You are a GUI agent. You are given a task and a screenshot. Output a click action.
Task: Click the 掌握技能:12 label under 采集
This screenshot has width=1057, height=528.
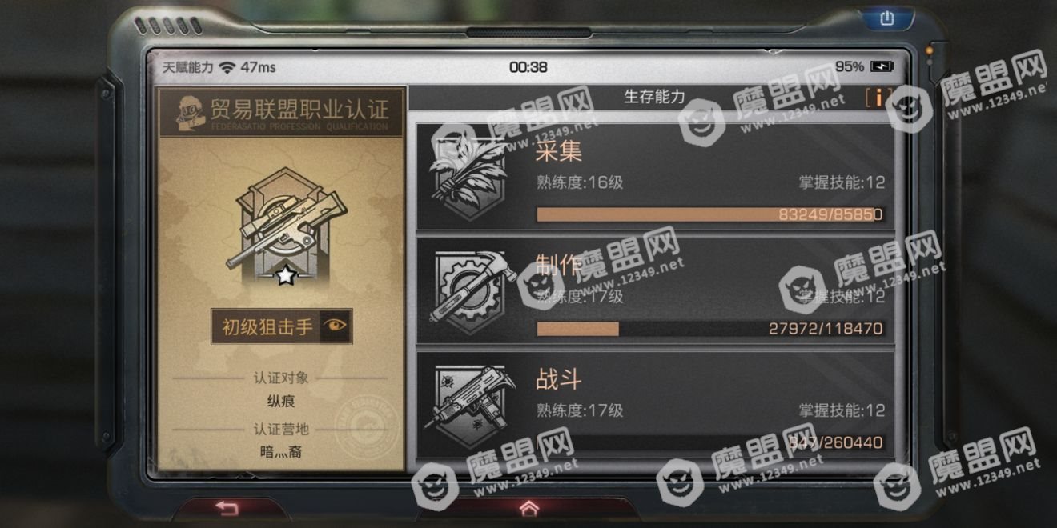(x=842, y=182)
